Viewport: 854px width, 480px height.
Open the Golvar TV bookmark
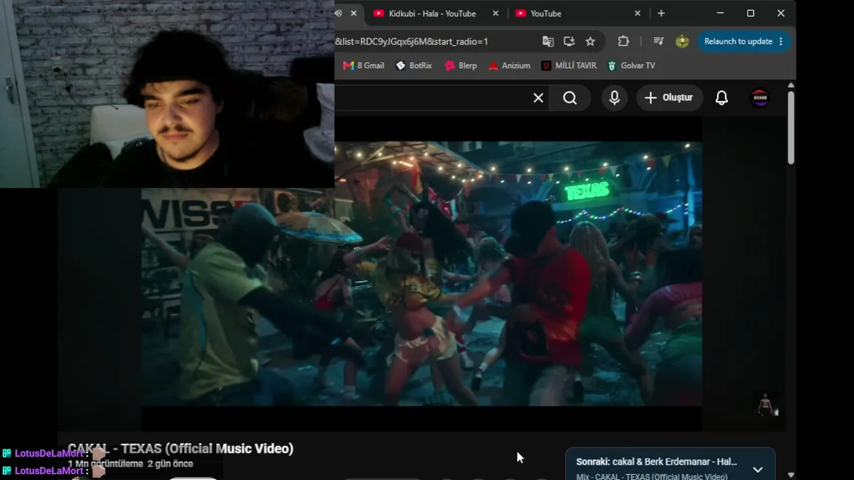coord(631,65)
